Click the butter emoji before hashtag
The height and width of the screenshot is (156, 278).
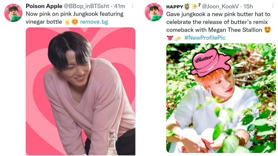[x=177, y=38]
